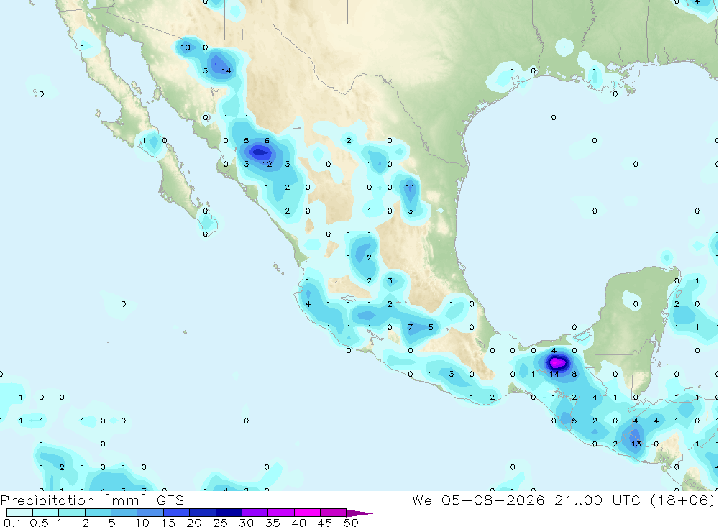Click the '50' legend label
Image resolution: width=719 pixels, height=527 pixels.
coord(351,523)
